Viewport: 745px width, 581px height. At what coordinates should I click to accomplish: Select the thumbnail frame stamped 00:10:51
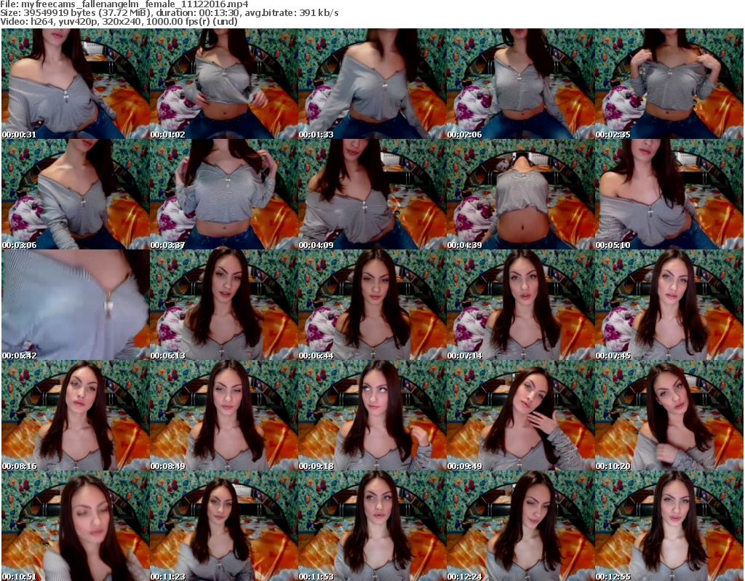(x=76, y=526)
